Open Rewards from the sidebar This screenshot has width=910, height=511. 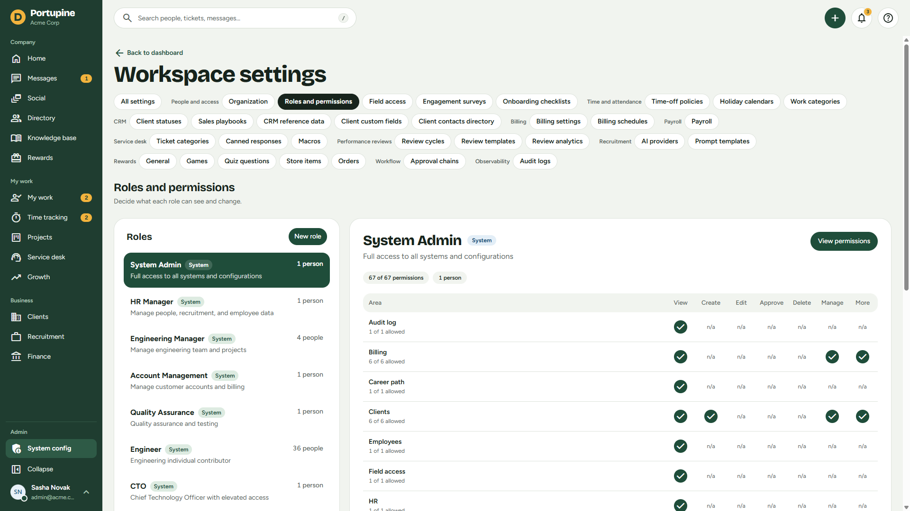(51, 158)
